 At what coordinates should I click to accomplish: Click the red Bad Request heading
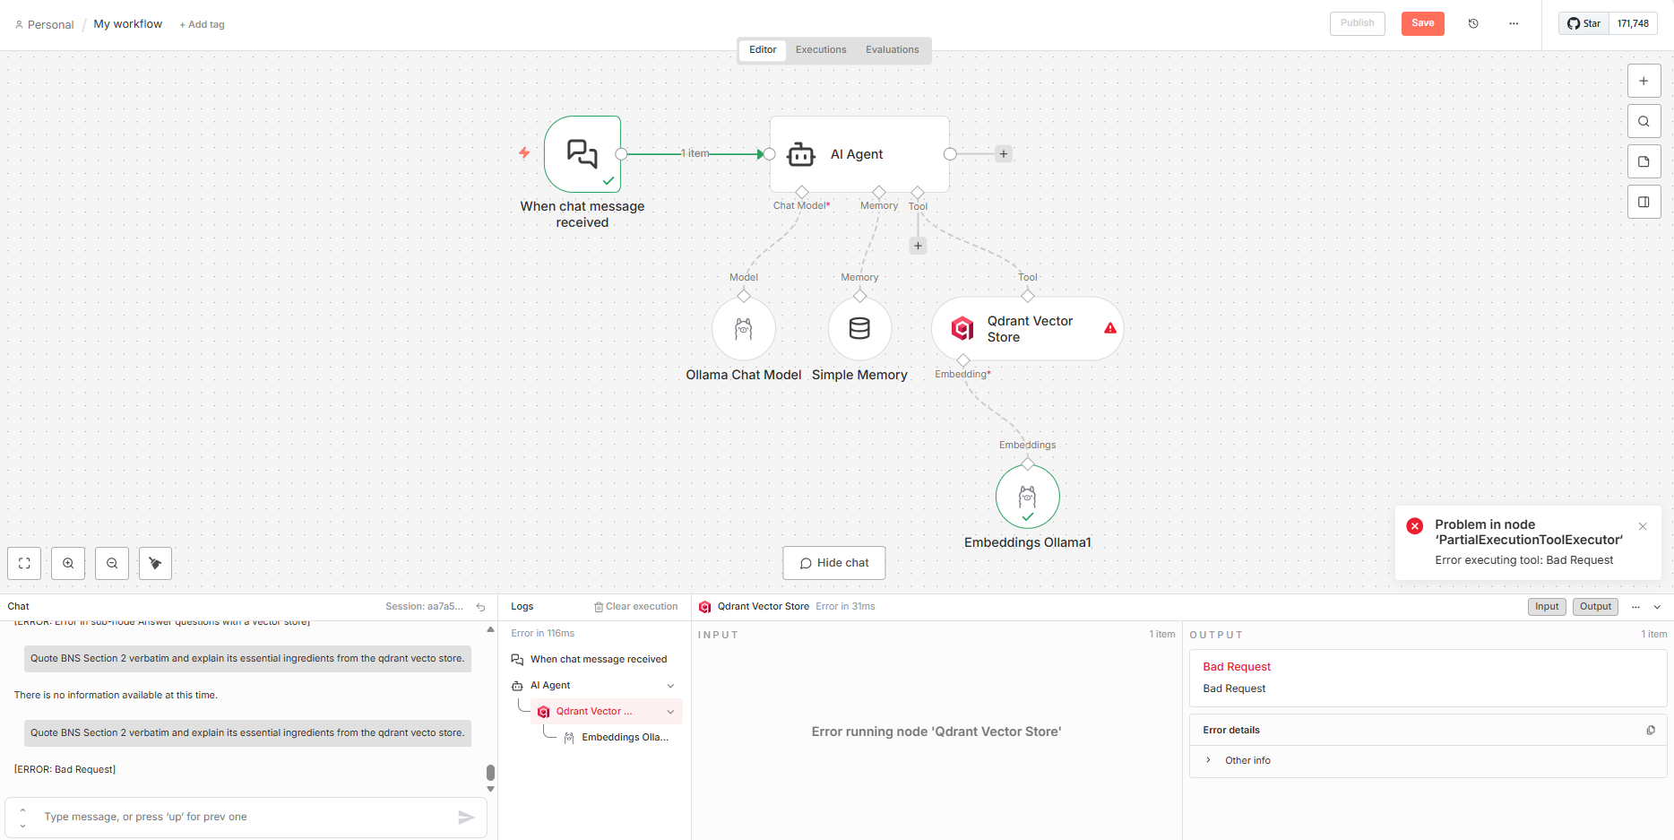coord(1237,667)
